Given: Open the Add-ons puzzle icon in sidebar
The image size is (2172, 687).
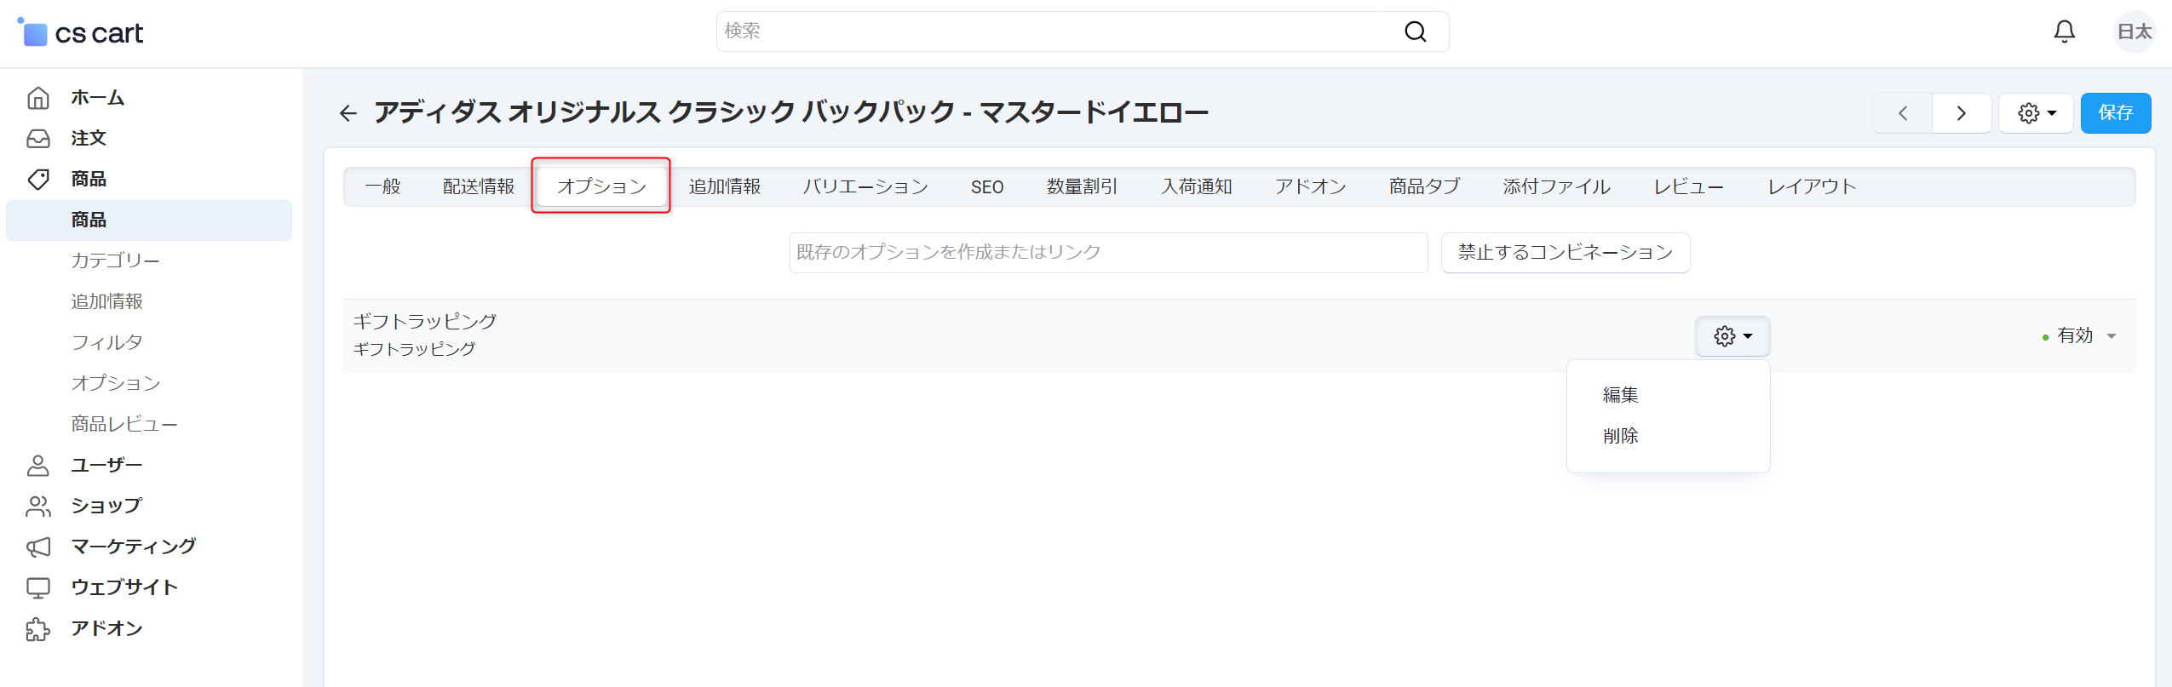Looking at the screenshot, I should pyautogui.click(x=38, y=629).
